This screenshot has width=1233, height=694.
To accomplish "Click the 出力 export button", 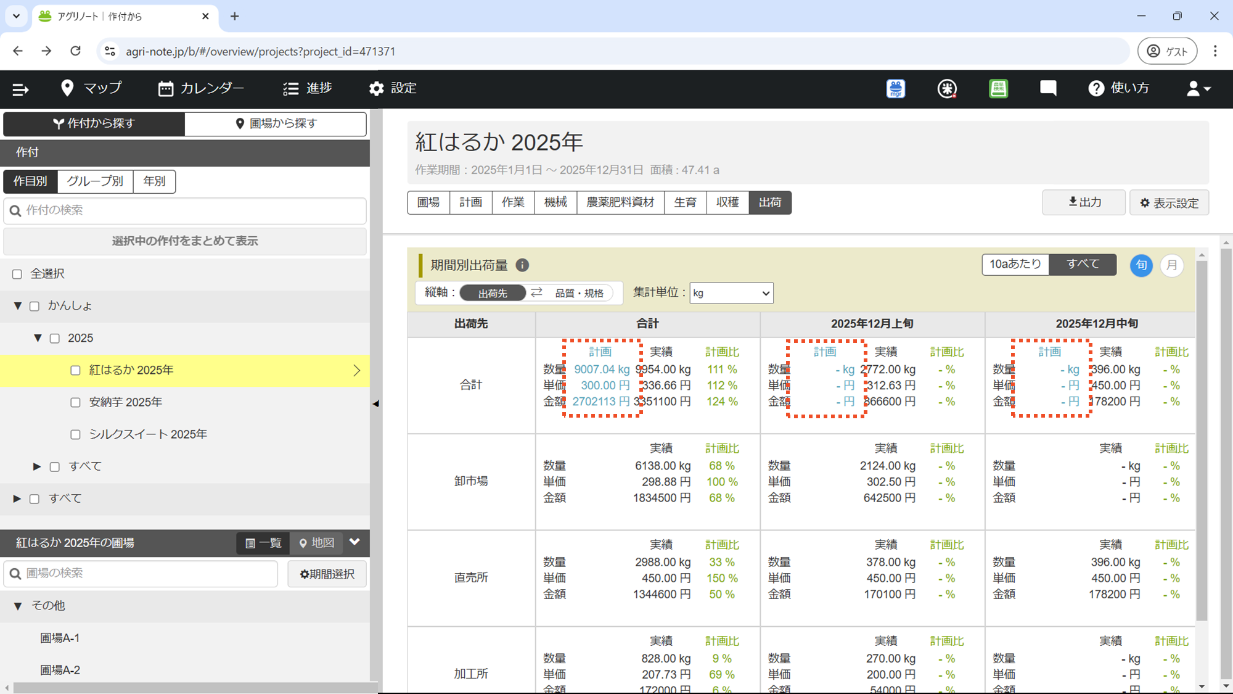I will (1084, 202).
